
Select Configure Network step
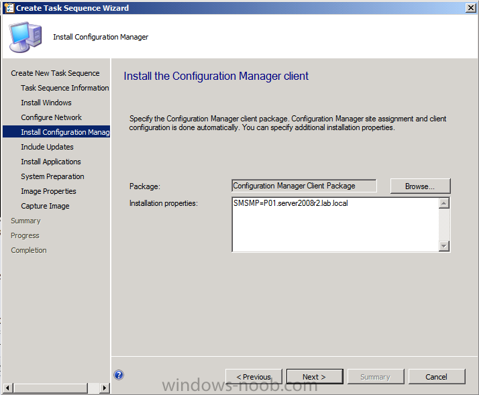[x=51, y=117]
